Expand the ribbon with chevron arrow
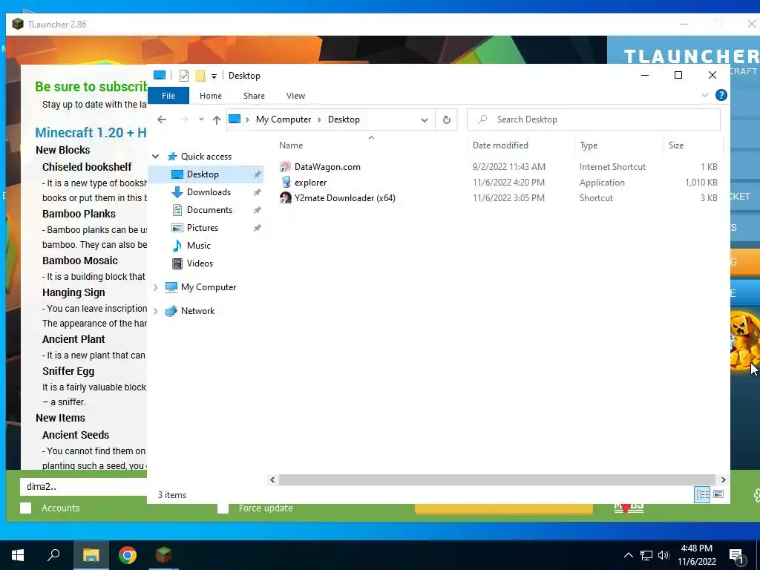The width and height of the screenshot is (760, 570). pyautogui.click(x=705, y=95)
